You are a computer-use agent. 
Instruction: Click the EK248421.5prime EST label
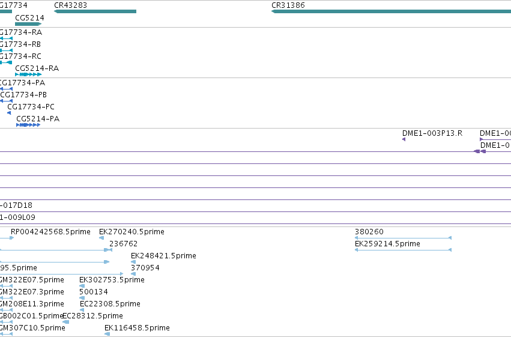pos(163,255)
